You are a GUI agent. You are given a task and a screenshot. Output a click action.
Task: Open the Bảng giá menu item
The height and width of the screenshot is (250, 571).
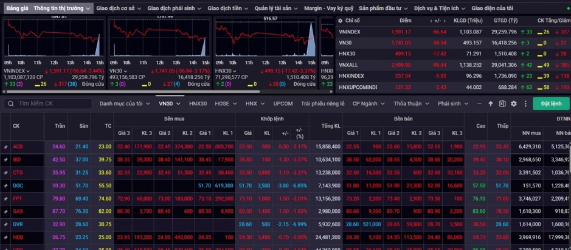[x=18, y=8]
